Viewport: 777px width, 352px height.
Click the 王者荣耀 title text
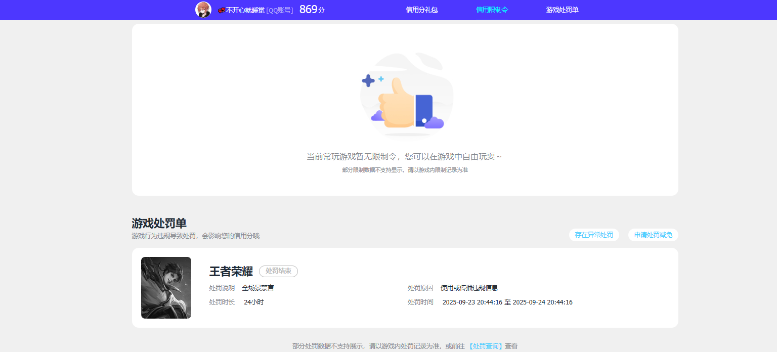pos(231,272)
